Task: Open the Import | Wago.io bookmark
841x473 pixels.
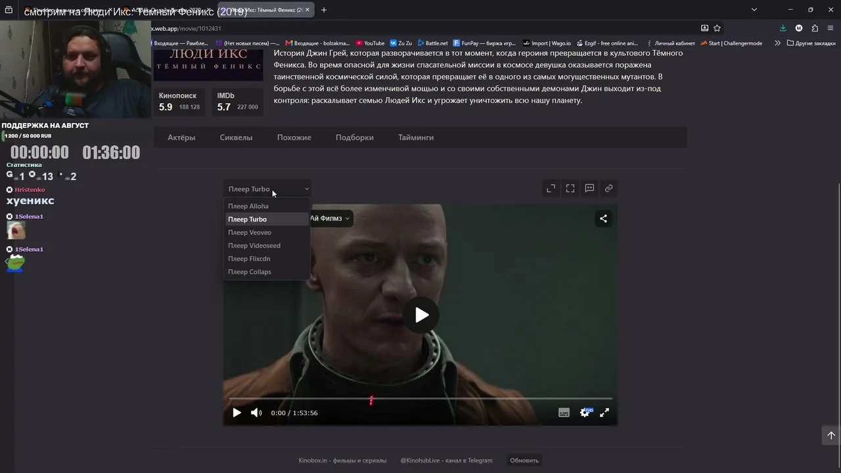Action: point(547,43)
